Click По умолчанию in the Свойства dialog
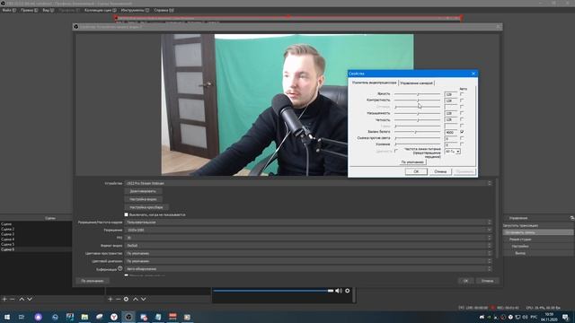The width and height of the screenshot is (575, 323). click(412, 161)
